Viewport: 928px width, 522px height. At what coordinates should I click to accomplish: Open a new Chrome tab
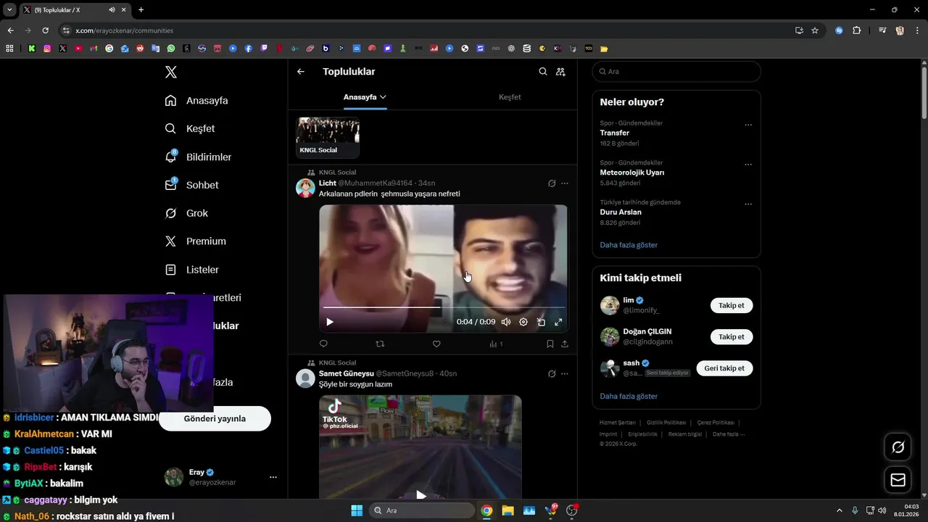141,9
